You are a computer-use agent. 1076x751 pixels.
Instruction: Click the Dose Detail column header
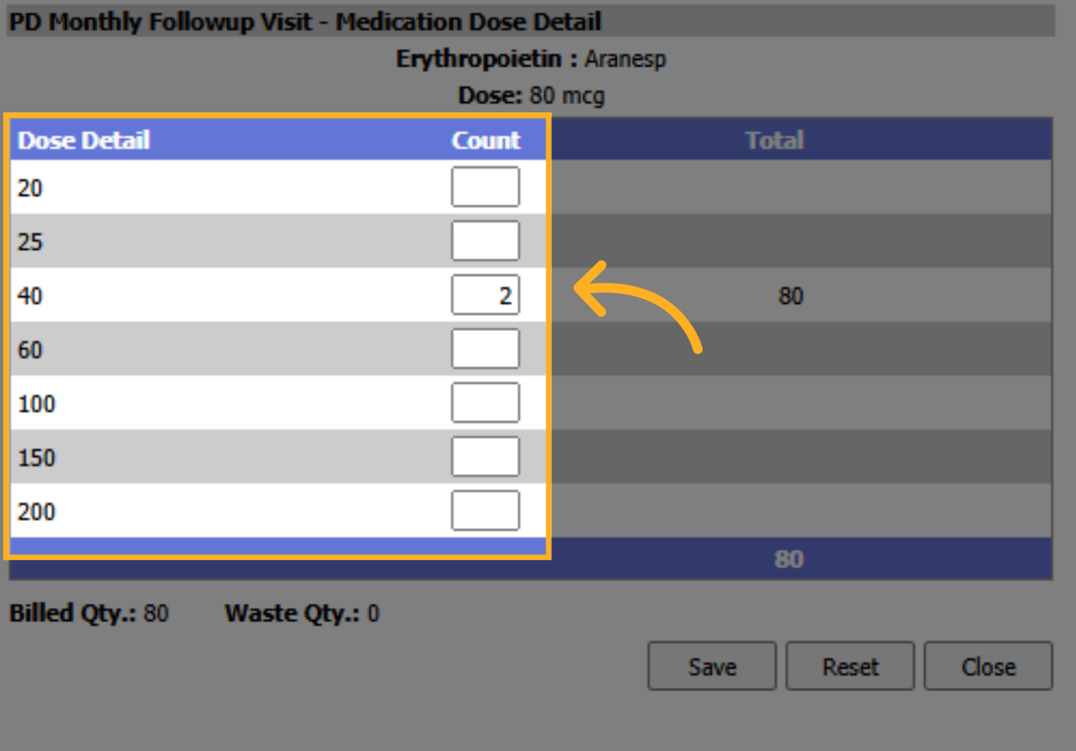coord(83,140)
